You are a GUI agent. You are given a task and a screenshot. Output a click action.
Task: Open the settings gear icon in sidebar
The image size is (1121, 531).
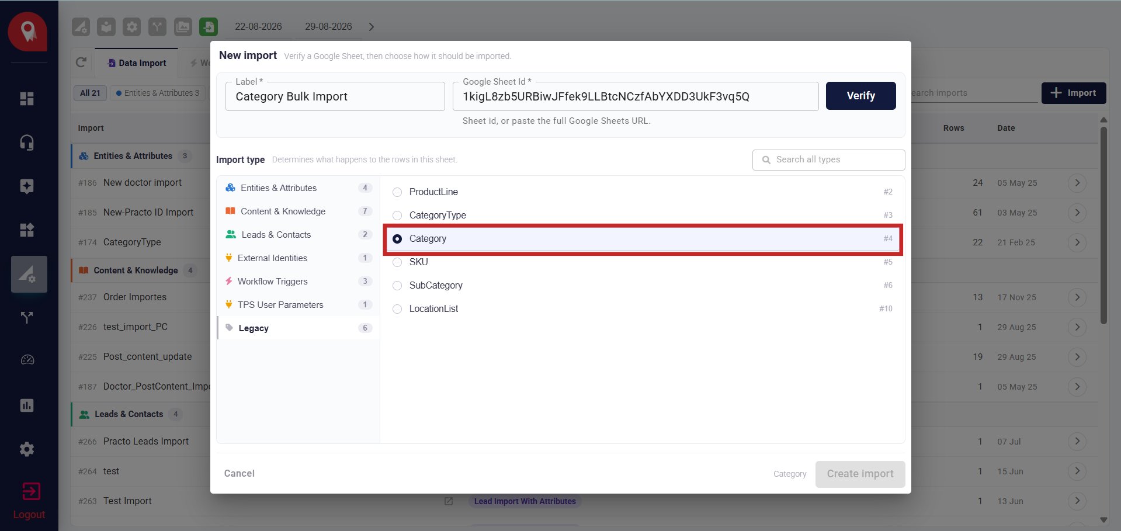pos(27,449)
